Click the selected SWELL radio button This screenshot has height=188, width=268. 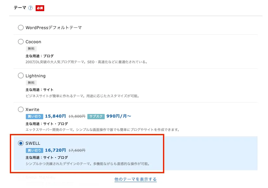pyautogui.click(x=21, y=143)
